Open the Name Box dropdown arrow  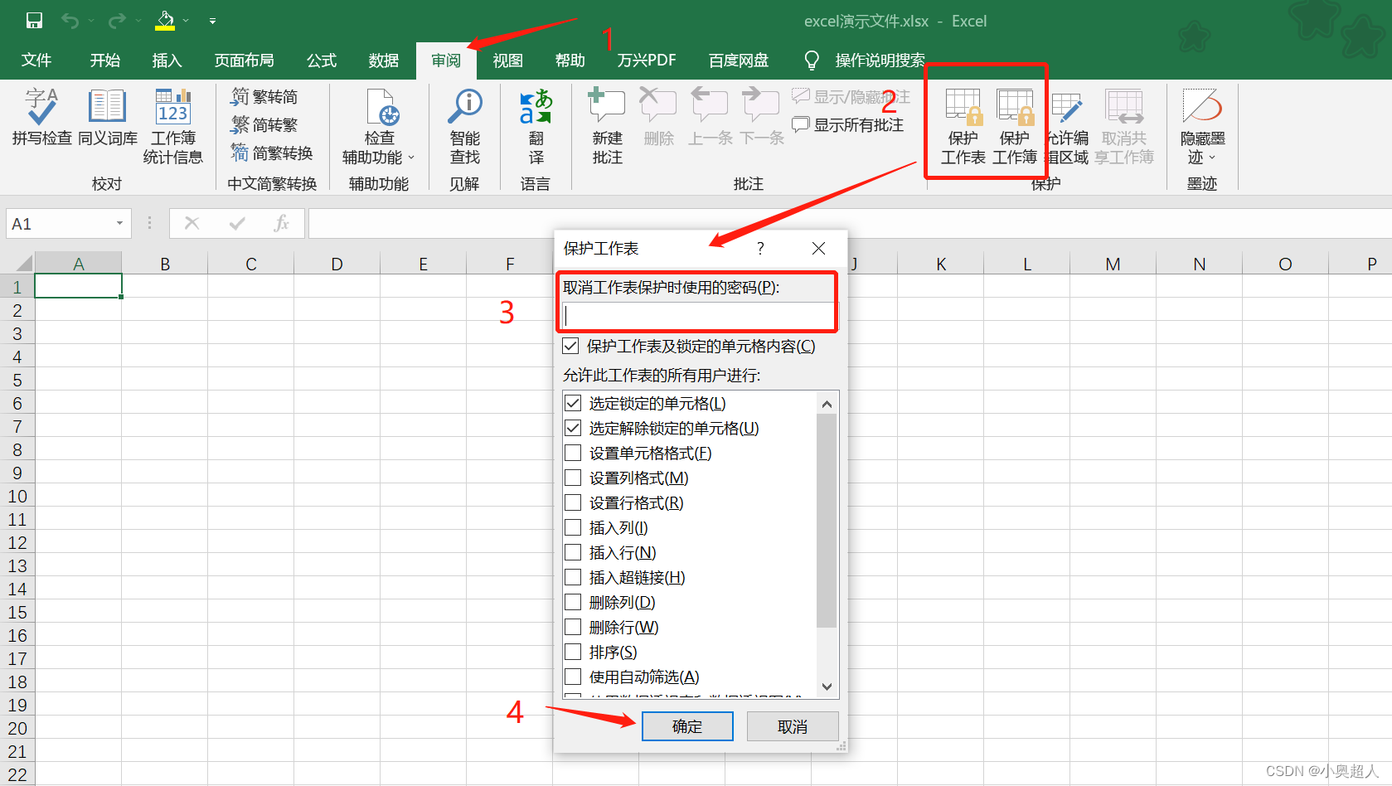119,223
